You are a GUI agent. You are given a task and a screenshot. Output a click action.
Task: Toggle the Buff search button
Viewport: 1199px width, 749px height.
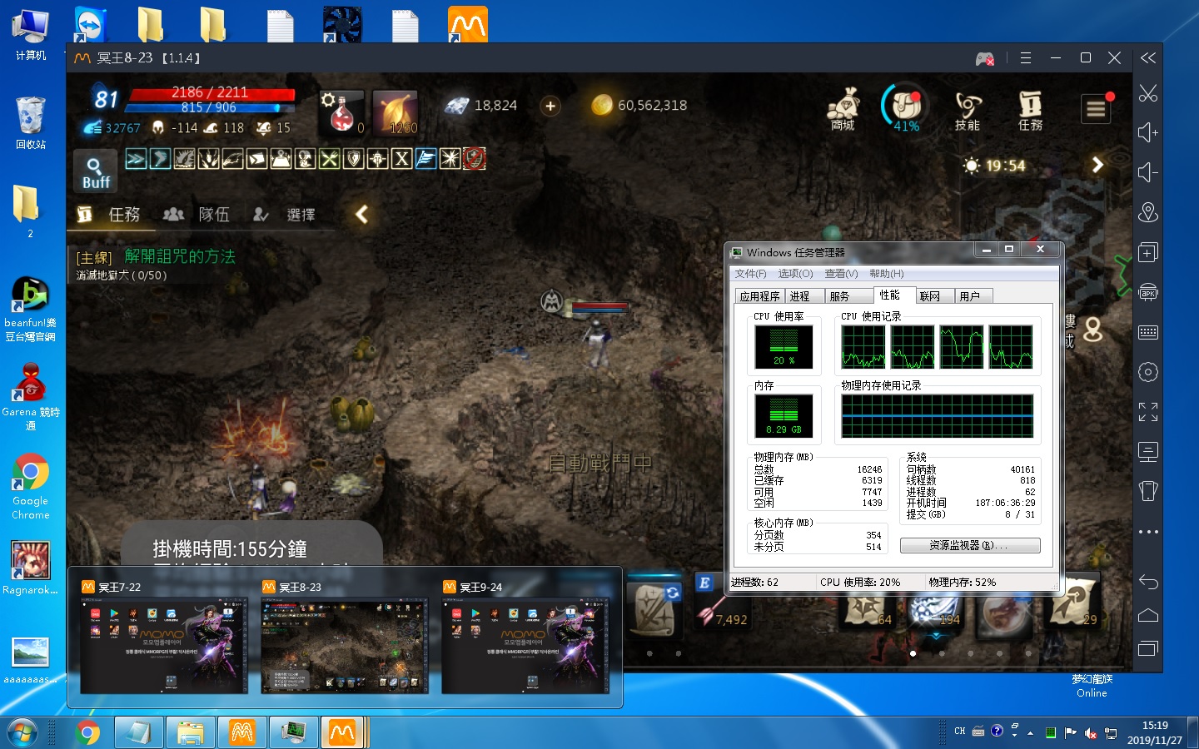pyautogui.click(x=95, y=171)
